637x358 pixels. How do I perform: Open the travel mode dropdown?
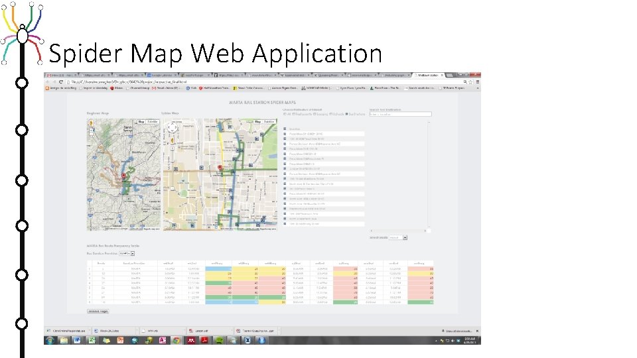[x=398, y=237]
